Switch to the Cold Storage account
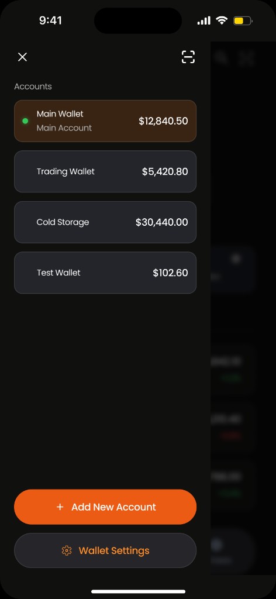This screenshot has height=599, width=276. [105, 222]
